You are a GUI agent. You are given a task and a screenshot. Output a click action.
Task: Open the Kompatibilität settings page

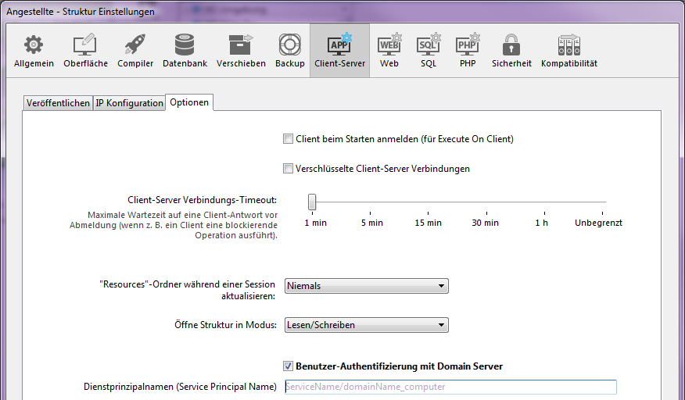(568, 51)
